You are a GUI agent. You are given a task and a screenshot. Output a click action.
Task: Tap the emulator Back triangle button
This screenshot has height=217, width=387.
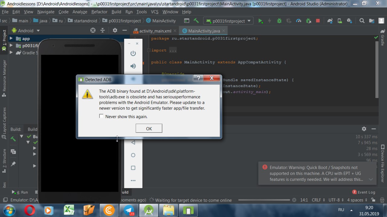coord(133,142)
